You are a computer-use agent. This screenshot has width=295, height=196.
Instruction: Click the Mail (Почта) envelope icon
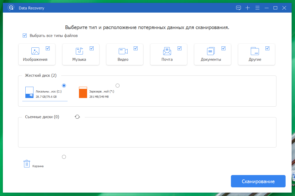pyautogui.click(x=167, y=51)
